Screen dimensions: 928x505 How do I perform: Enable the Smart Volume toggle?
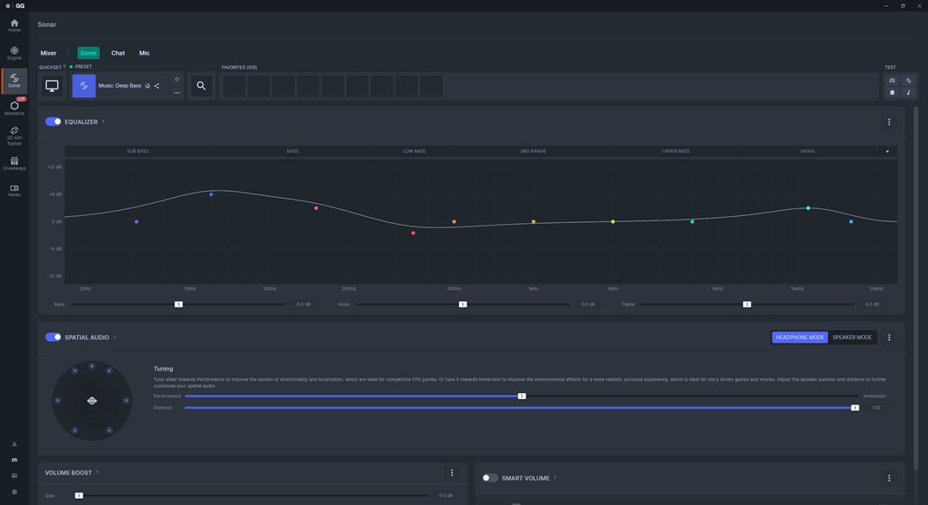(490, 478)
